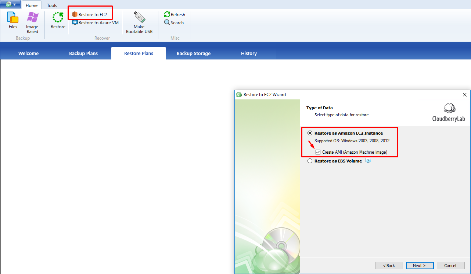Go Back in the wizard
Viewport: 471px width, 274px height.
coord(389,266)
